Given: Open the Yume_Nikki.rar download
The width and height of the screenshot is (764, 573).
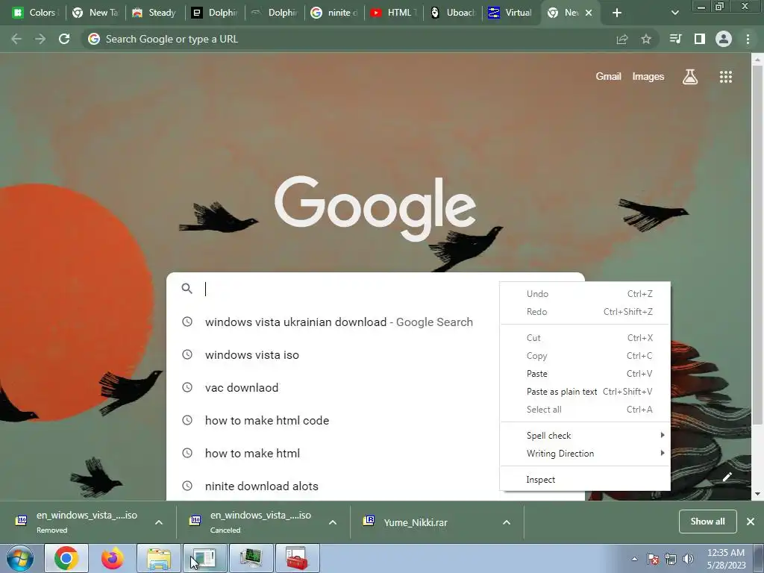Looking at the screenshot, I should [x=416, y=522].
